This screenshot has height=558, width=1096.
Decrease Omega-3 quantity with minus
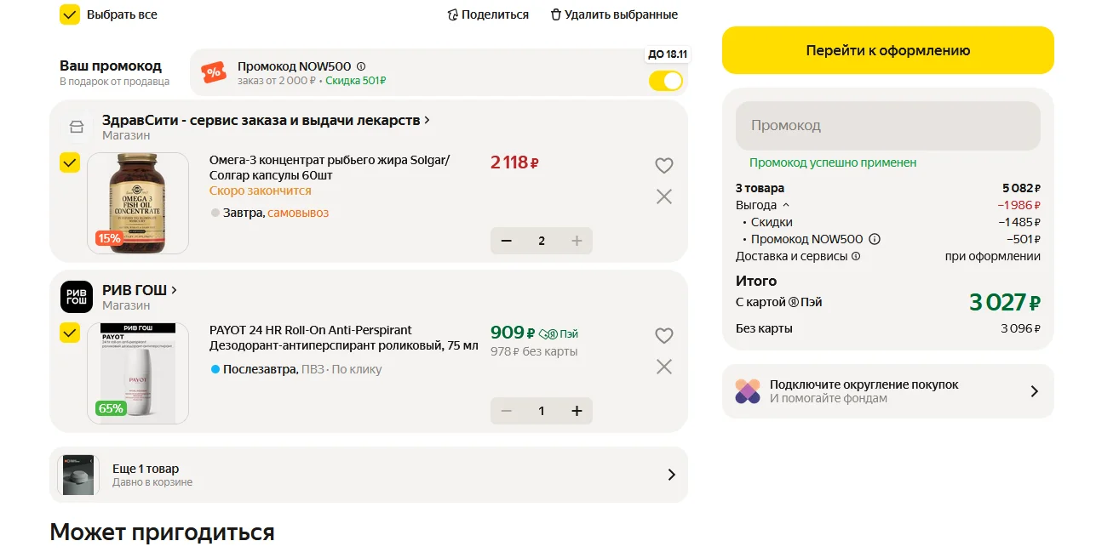click(x=507, y=241)
